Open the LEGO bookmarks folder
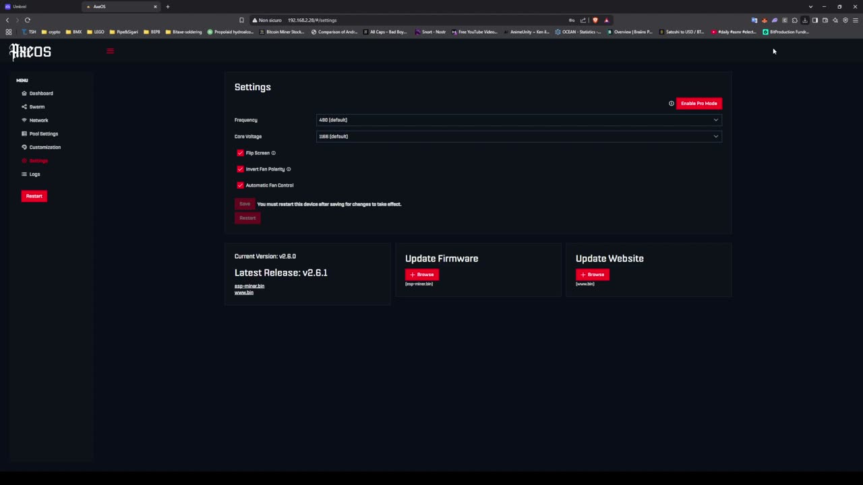This screenshot has height=485, width=863. click(96, 32)
